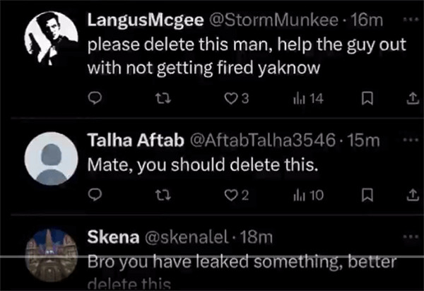View analytics showing 14 views
The height and width of the screenshot is (291, 424).
[307, 99]
